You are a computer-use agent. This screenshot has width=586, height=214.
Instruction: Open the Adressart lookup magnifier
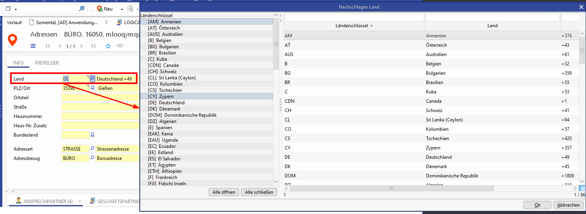[x=93, y=149]
